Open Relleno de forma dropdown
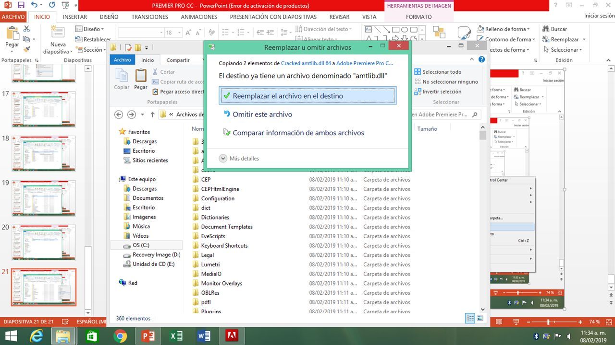This screenshot has width=615, height=345. tap(504, 29)
